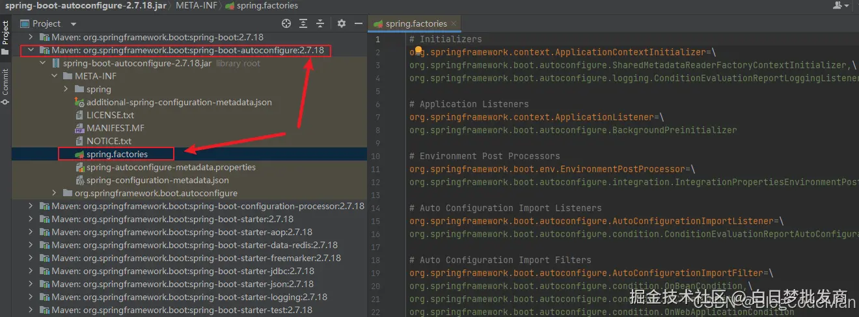859x317 pixels.
Task: Select Maven spring-boot-starter:2.7.18 row
Action: [x=188, y=220]
